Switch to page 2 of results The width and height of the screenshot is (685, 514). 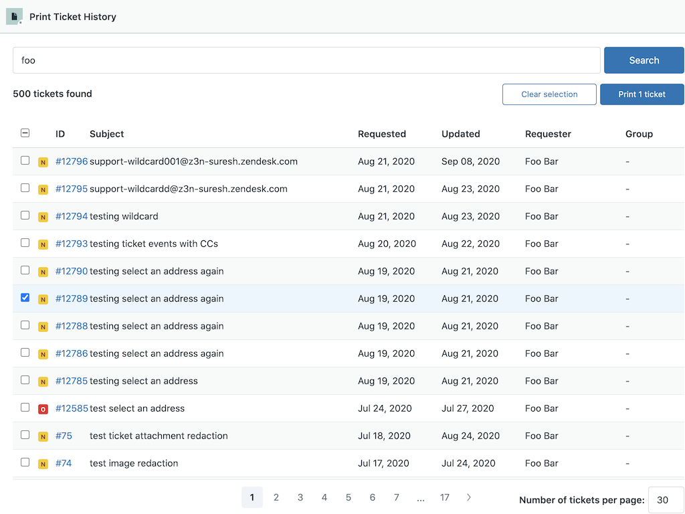[x=276, y=497]
